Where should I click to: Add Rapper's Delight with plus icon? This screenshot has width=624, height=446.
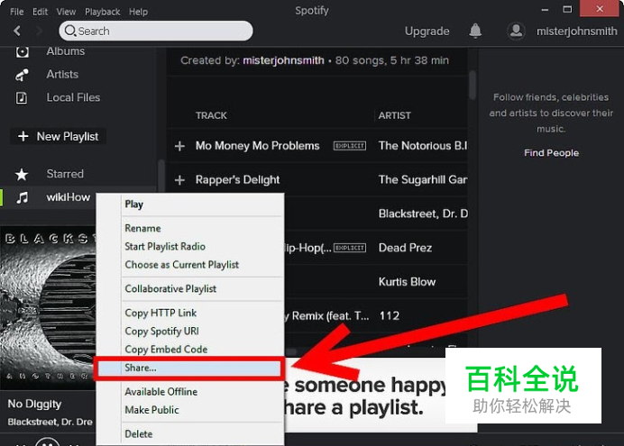179,180
